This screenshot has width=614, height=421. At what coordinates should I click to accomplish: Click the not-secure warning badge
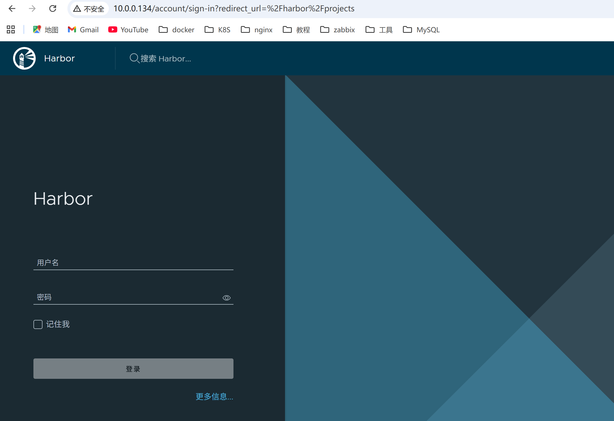(x=89, y=9)
